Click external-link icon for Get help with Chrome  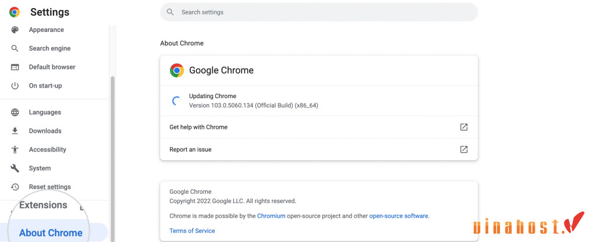(x=464, y=127)
